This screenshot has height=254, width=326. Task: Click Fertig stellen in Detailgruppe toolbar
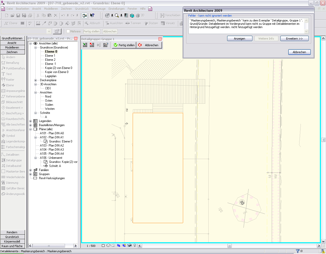click(x=124, y=45)
